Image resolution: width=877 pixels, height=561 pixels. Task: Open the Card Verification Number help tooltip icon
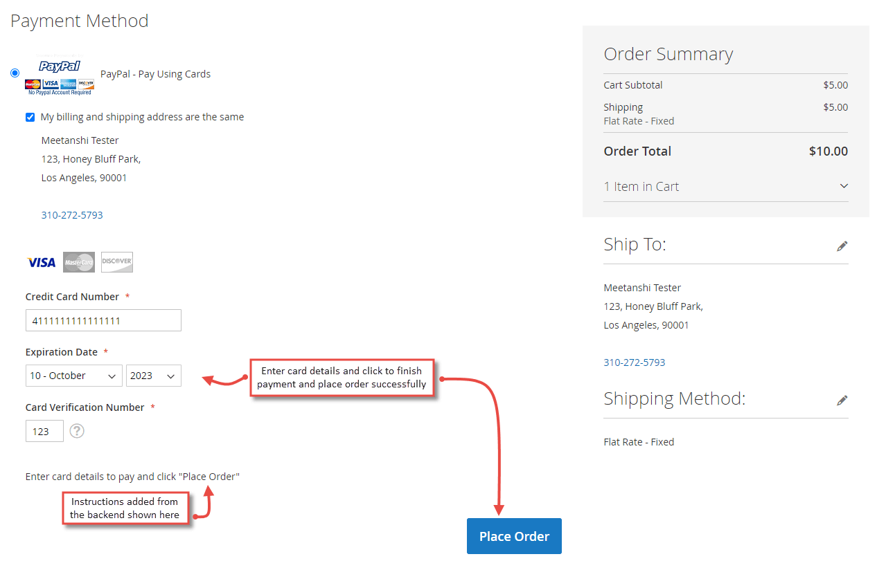76,430
